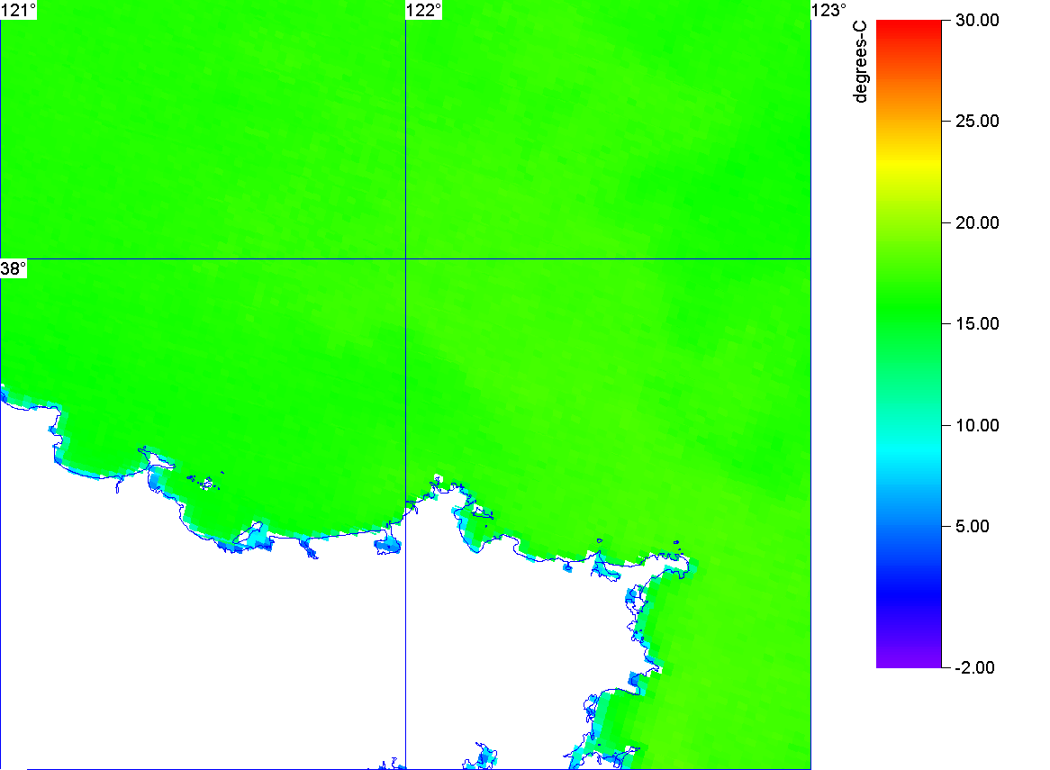Click the 121° longitude label
1050x770 pixels.
(18, 10)
